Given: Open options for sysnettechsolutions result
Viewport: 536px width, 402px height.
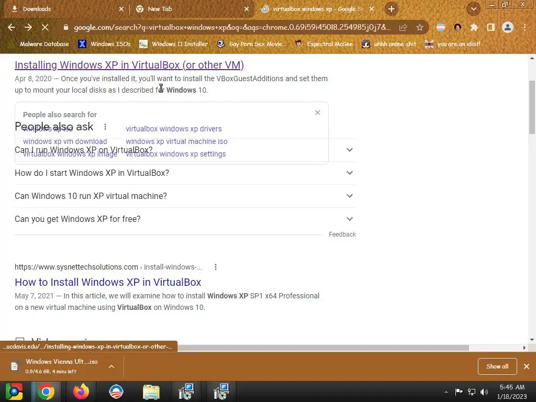Looking at the screenshot, I should pyautogui.click(x=215, y=267).
